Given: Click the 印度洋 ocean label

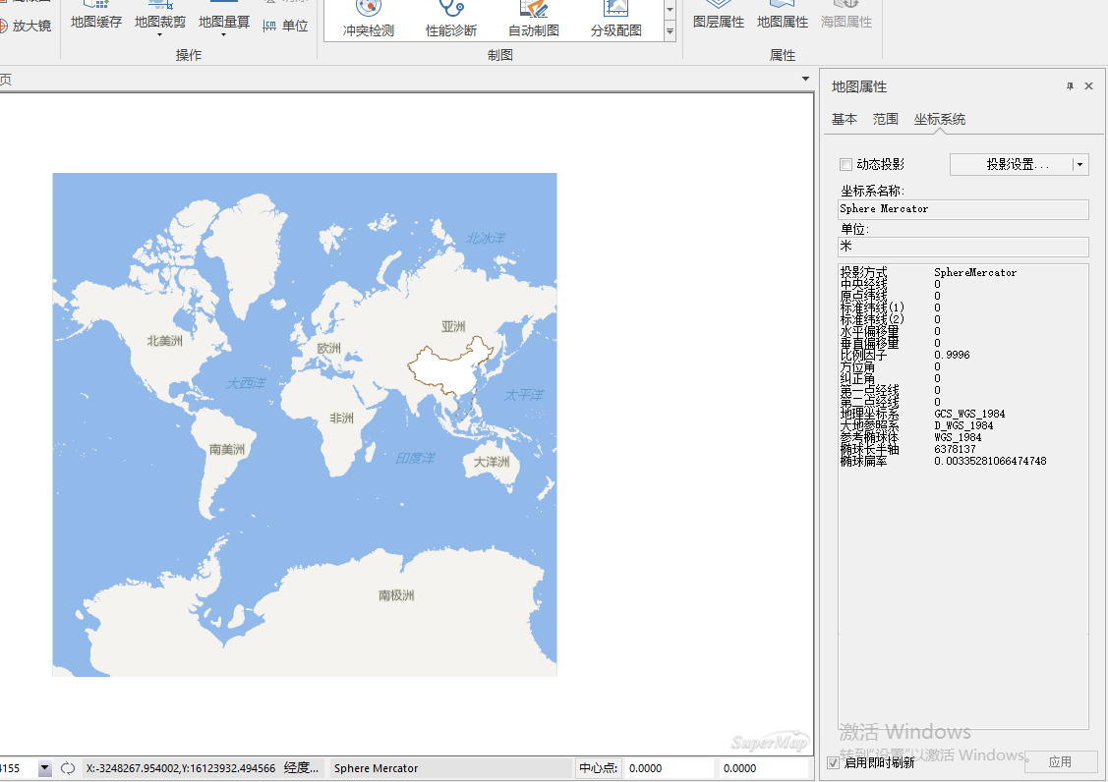Looking at the screenshot, I should (416, 459).
